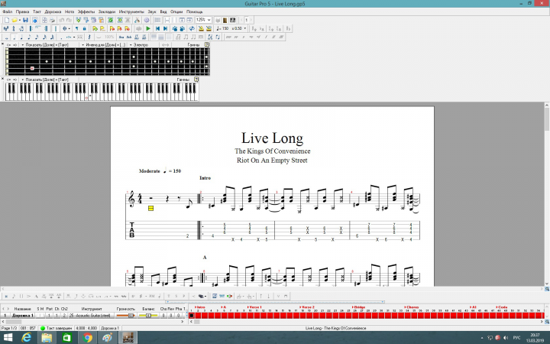Click Гаммы label on the fretboard panel
550x344 pixels.
click(x=193, y=45)
